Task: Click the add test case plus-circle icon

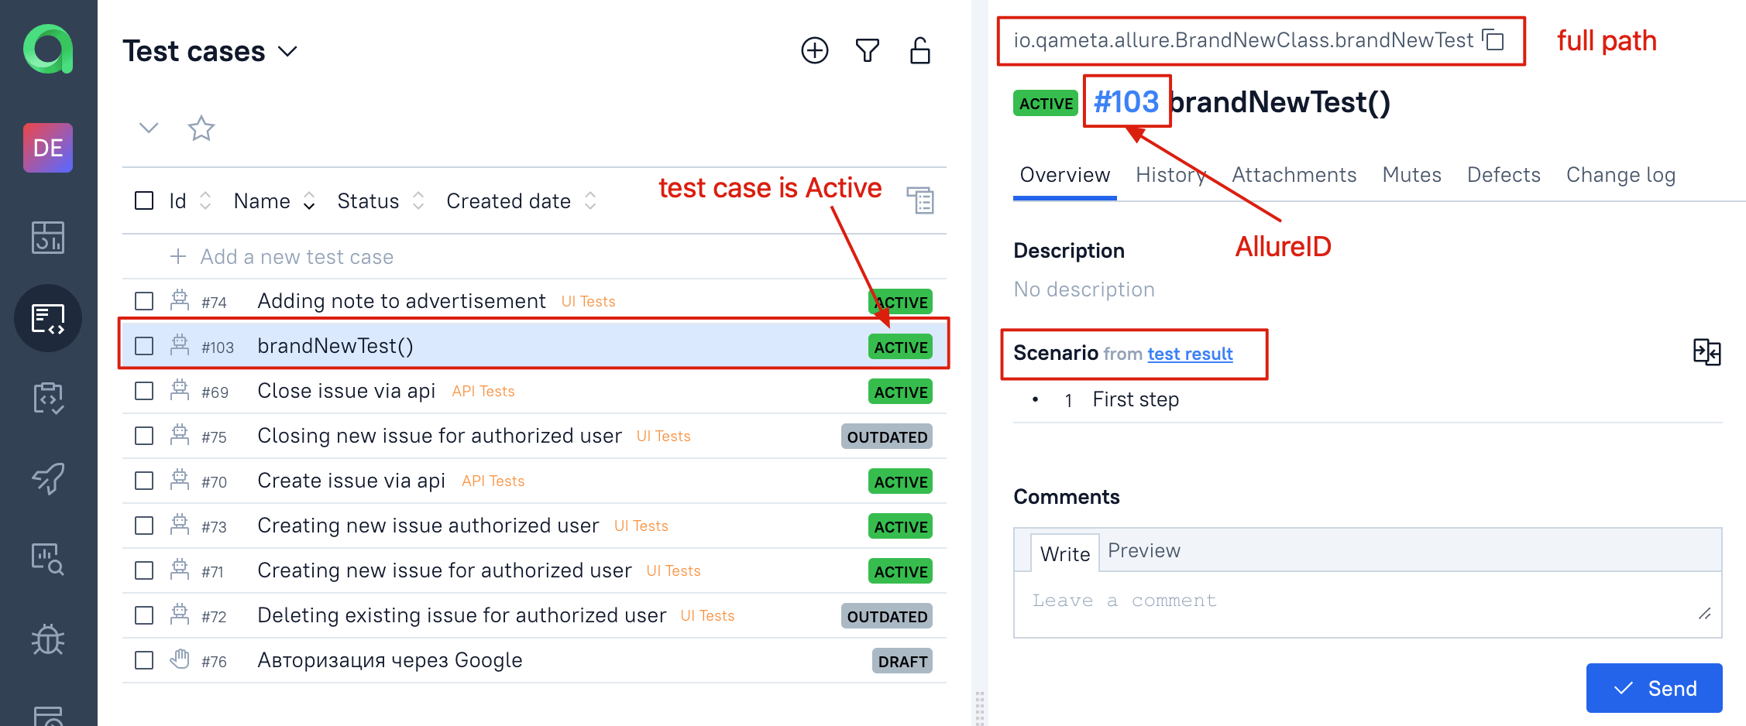Action: coord(814,51)
